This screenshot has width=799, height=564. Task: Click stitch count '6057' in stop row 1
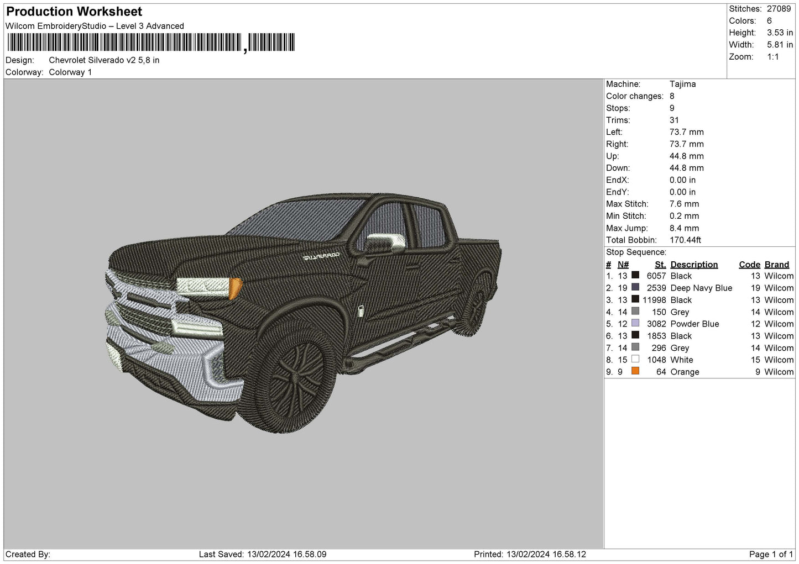click(x=656, y=276)
